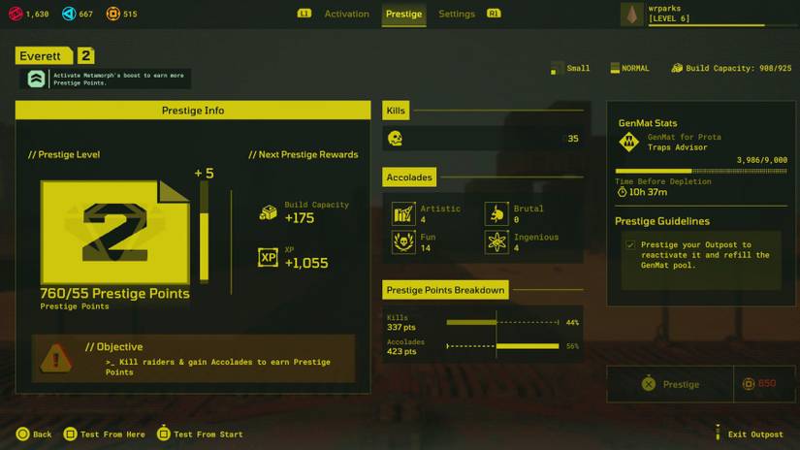Image resolution: width=800 pixels, height=450 pixels.
Task: Select the Artistic accolade icon
Action: (x=402, y=214)
